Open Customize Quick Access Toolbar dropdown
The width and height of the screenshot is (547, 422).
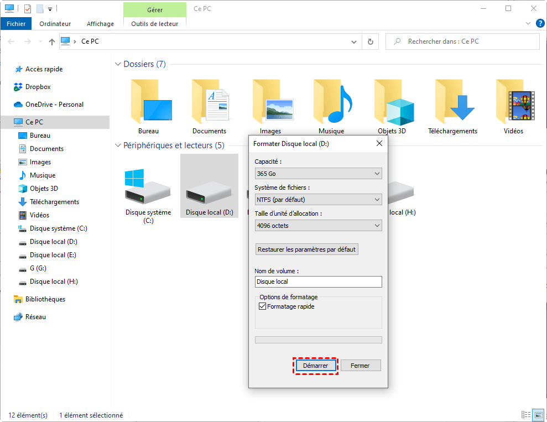50,9
